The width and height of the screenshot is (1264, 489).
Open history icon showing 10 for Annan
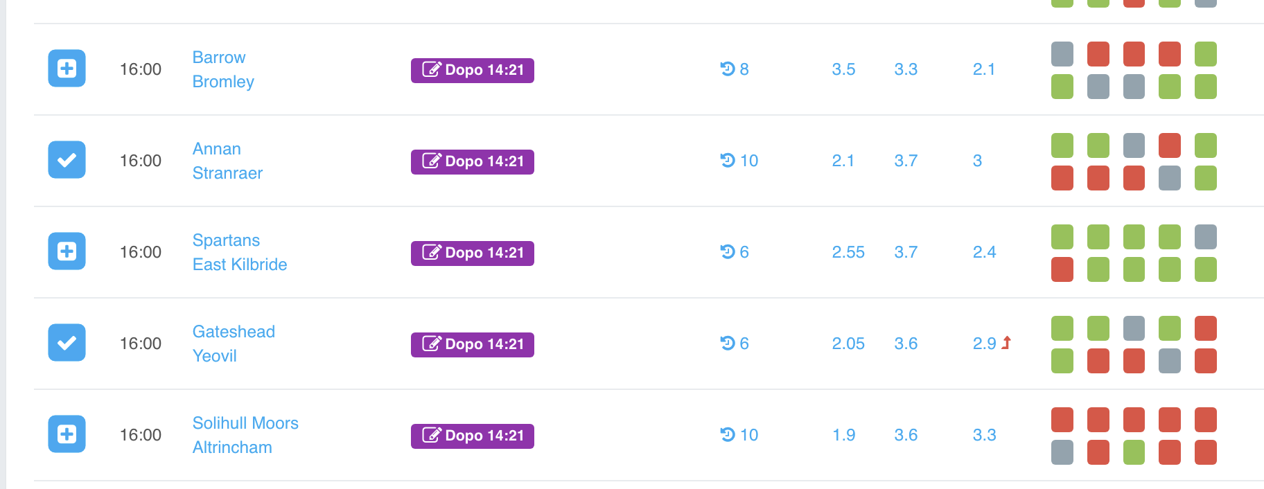[739, 161]
